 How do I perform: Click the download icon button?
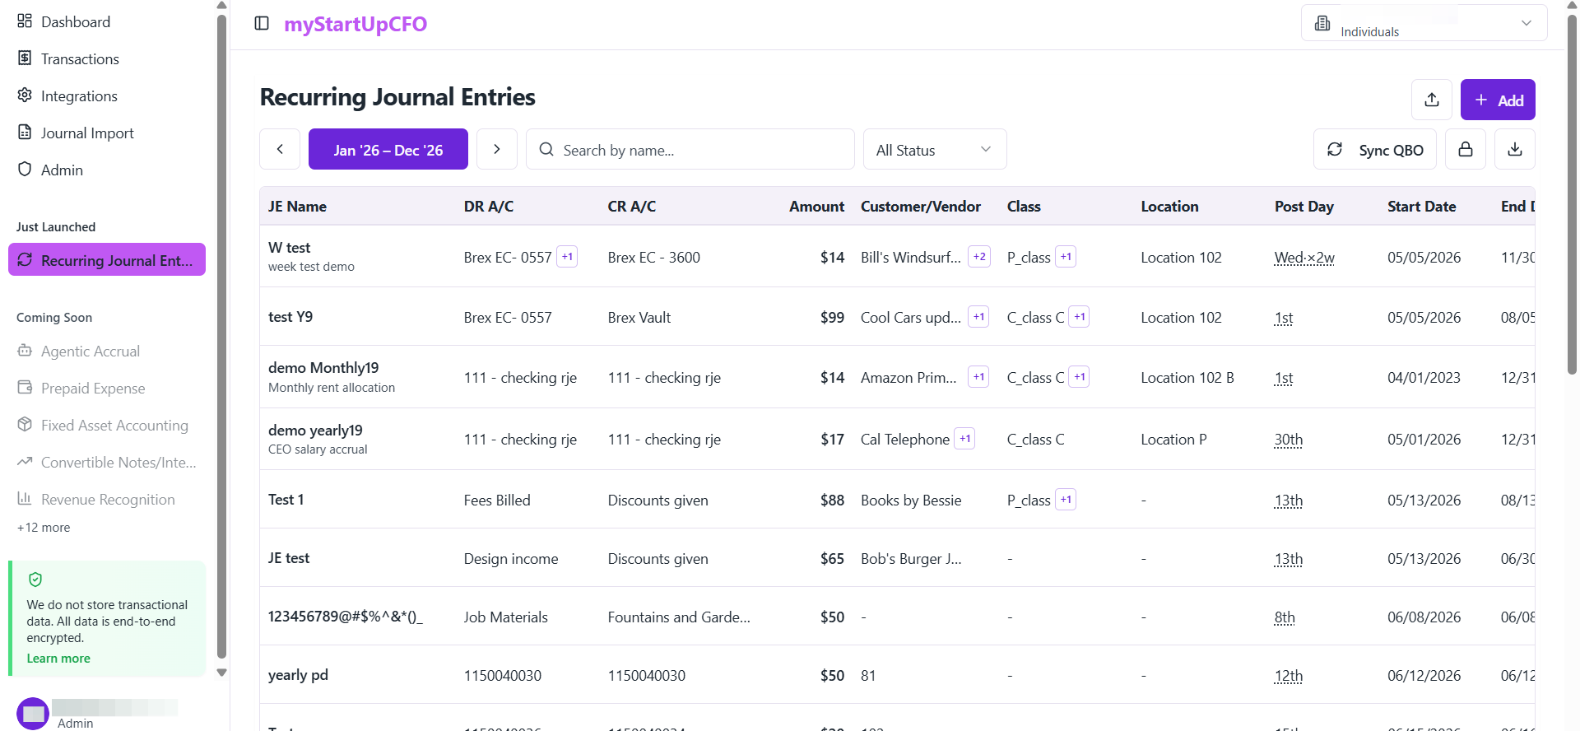pyautogui.click(x=1515, y=149)
